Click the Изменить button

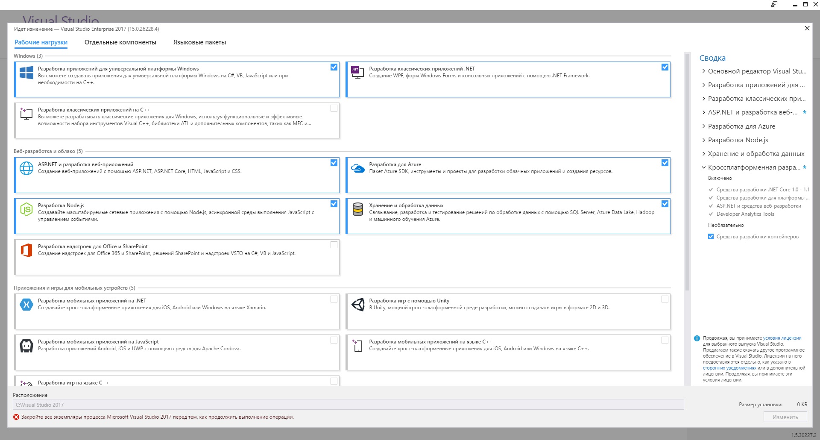tap(785, 417)
